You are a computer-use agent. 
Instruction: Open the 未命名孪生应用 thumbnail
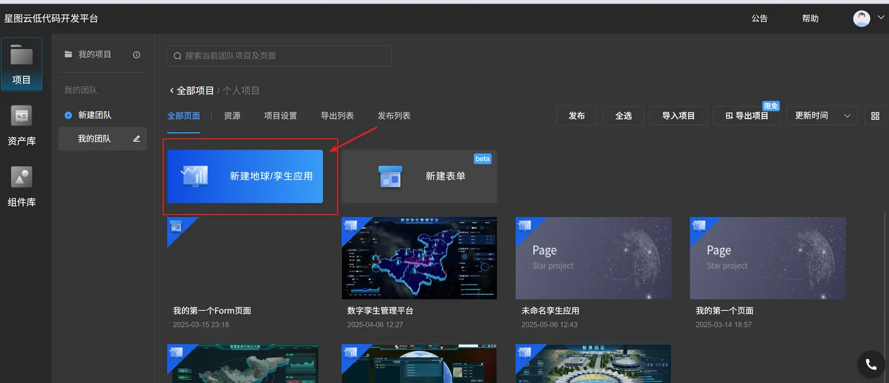[594, 258]
